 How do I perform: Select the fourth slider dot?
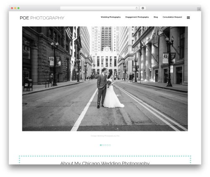click(x=108, y=145)
